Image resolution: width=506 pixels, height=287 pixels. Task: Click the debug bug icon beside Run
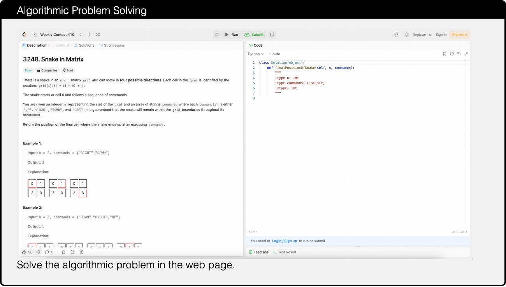click(217, 35)
